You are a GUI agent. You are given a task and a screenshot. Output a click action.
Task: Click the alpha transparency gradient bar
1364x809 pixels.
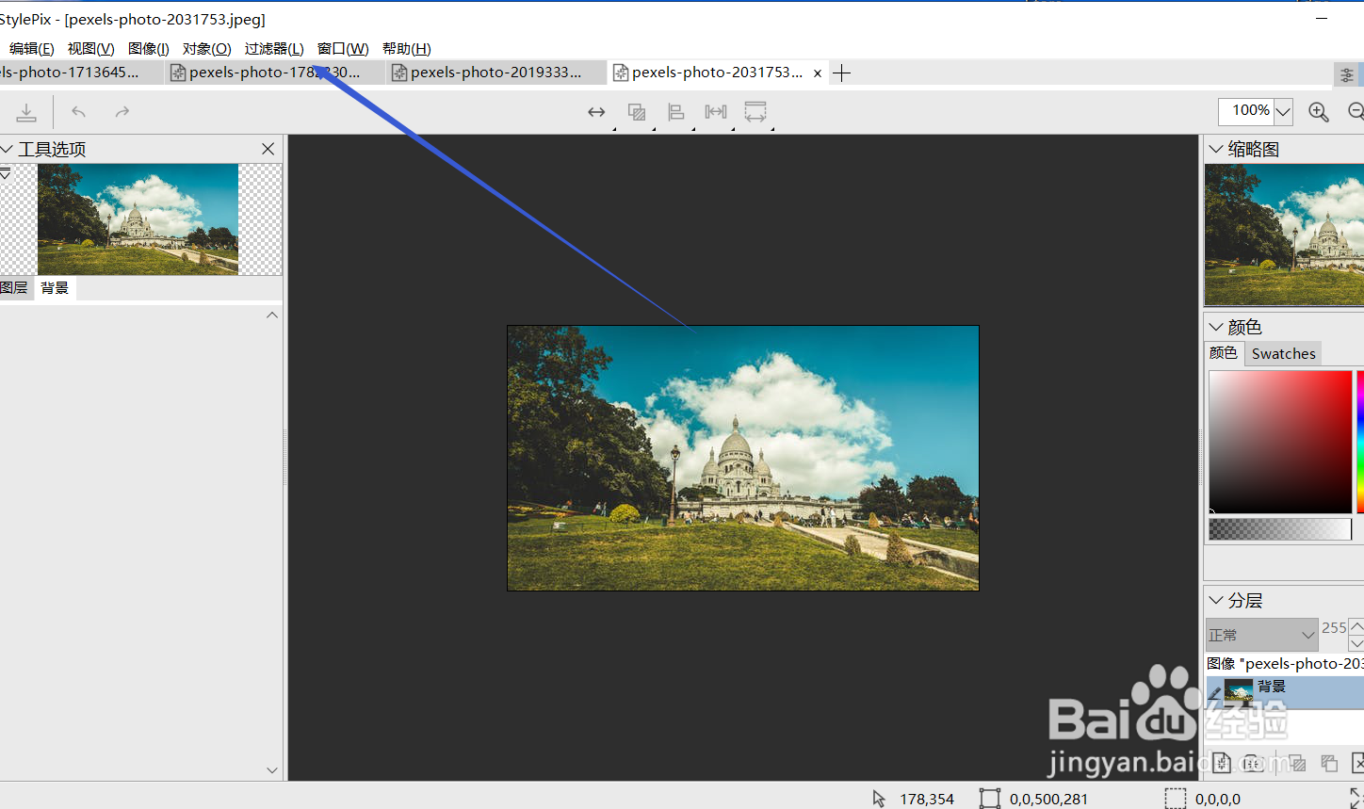pos(1280,529)
